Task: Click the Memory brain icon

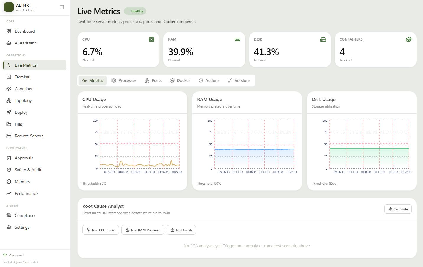Action: [x=9, y=182]
